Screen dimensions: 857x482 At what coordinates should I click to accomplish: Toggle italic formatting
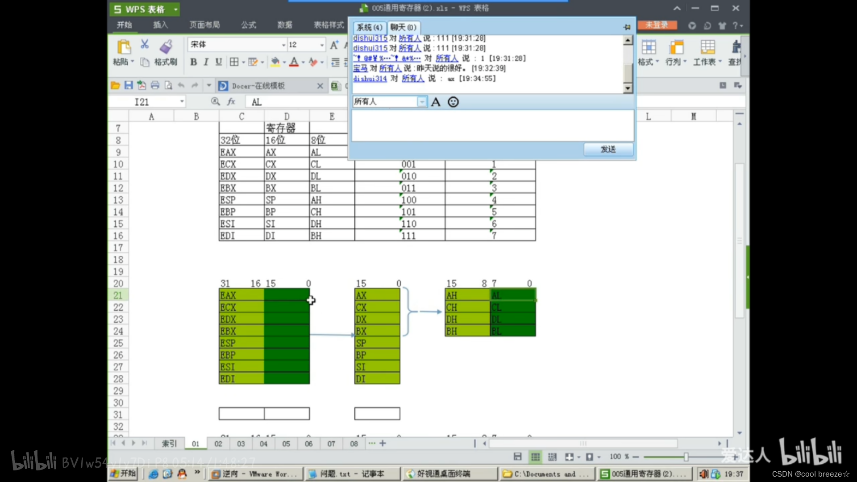coord(206,62)
